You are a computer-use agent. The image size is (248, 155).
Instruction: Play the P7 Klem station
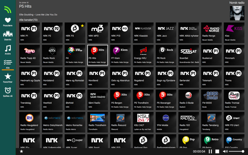coord(120,55)
